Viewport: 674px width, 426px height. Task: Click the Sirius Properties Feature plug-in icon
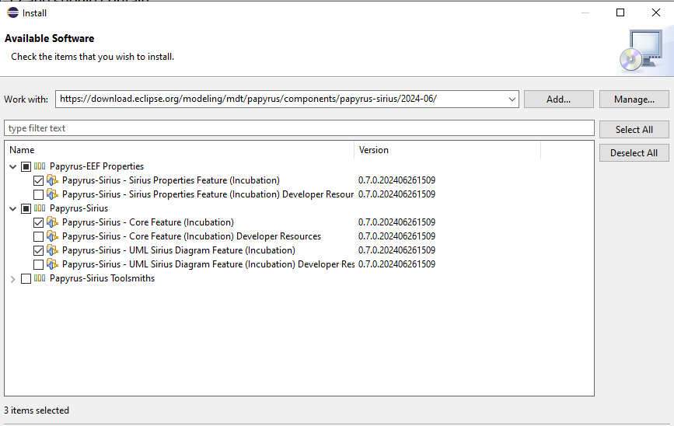coord(53,180)
